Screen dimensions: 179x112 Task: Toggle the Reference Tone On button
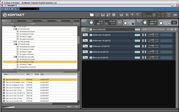169,23
